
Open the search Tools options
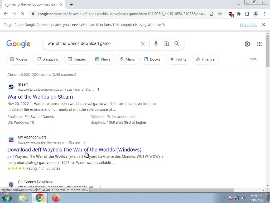252,59
